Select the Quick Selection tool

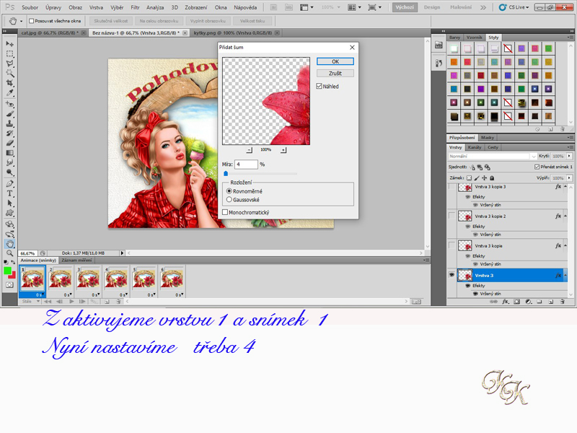[9, 73]
